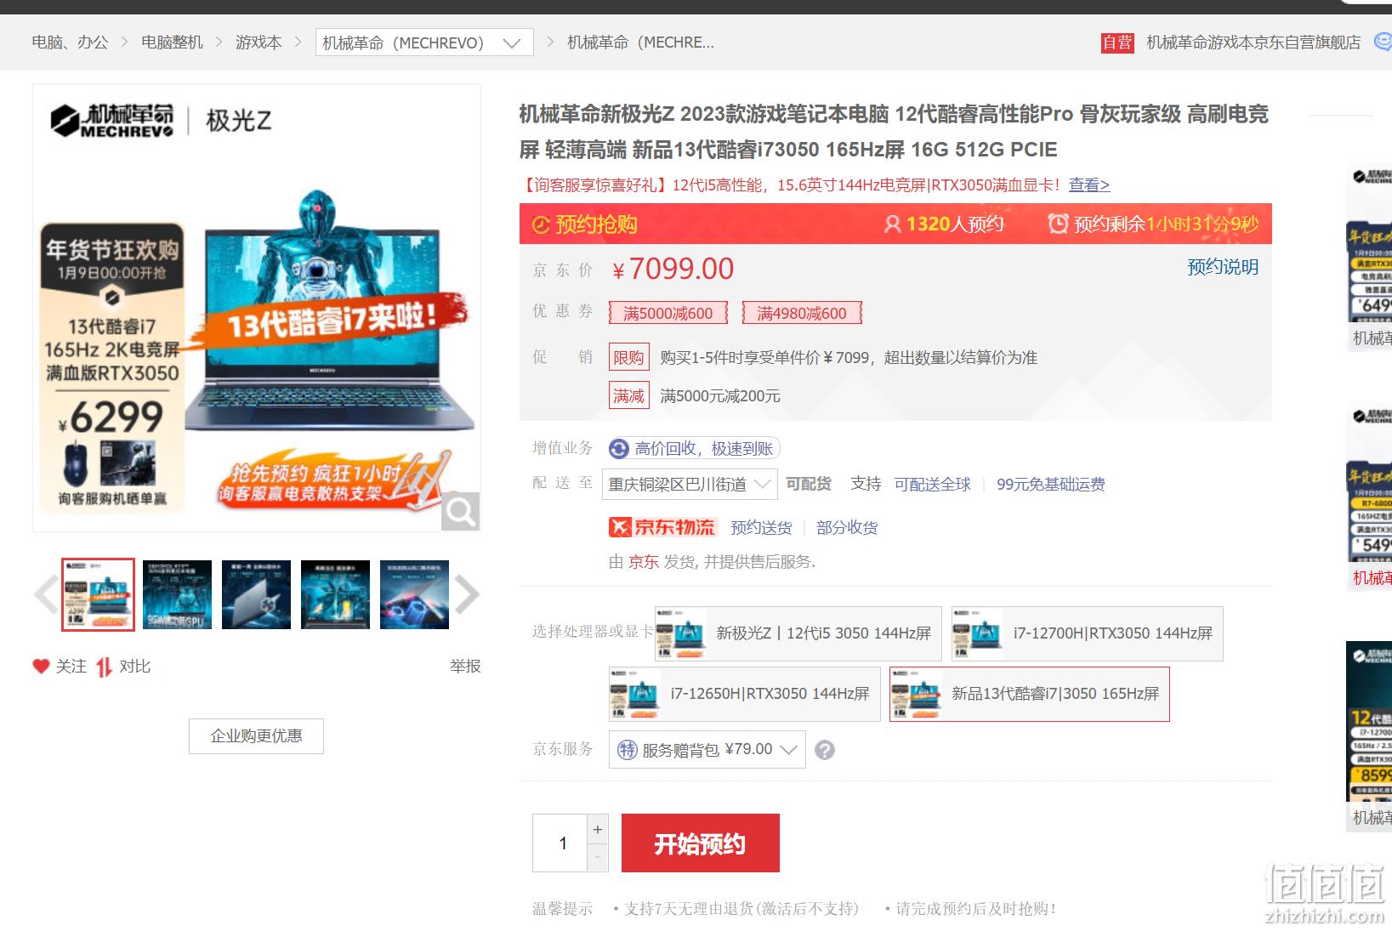This screenshot has width=1392, height=931.
Task: Click the heart follow icon 关注
Action: pyautogui.click(x=41, y=666)
